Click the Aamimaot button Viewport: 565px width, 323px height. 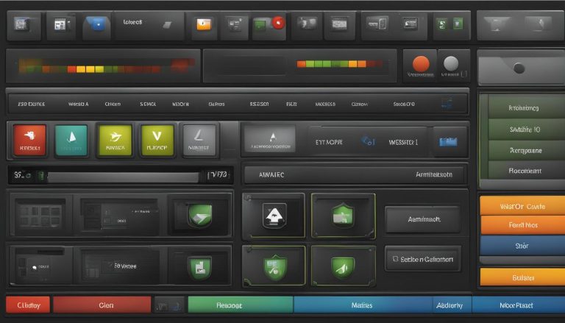[x=424, y=219]
